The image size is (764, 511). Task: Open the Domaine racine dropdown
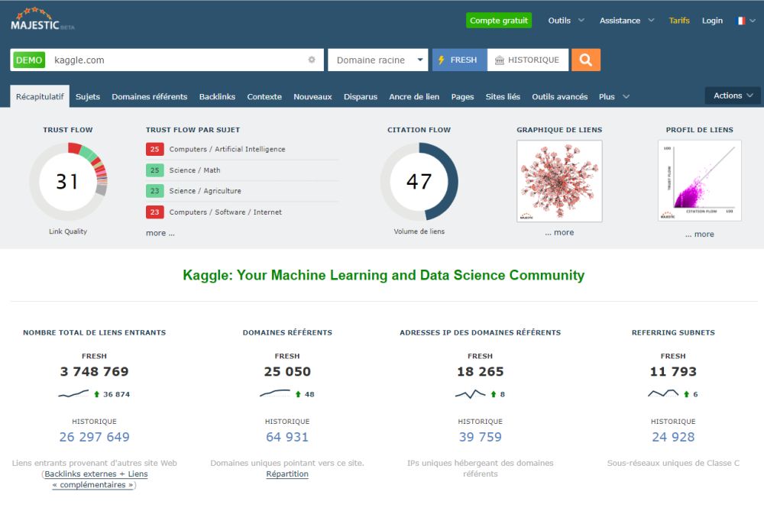tap(378, 60)
